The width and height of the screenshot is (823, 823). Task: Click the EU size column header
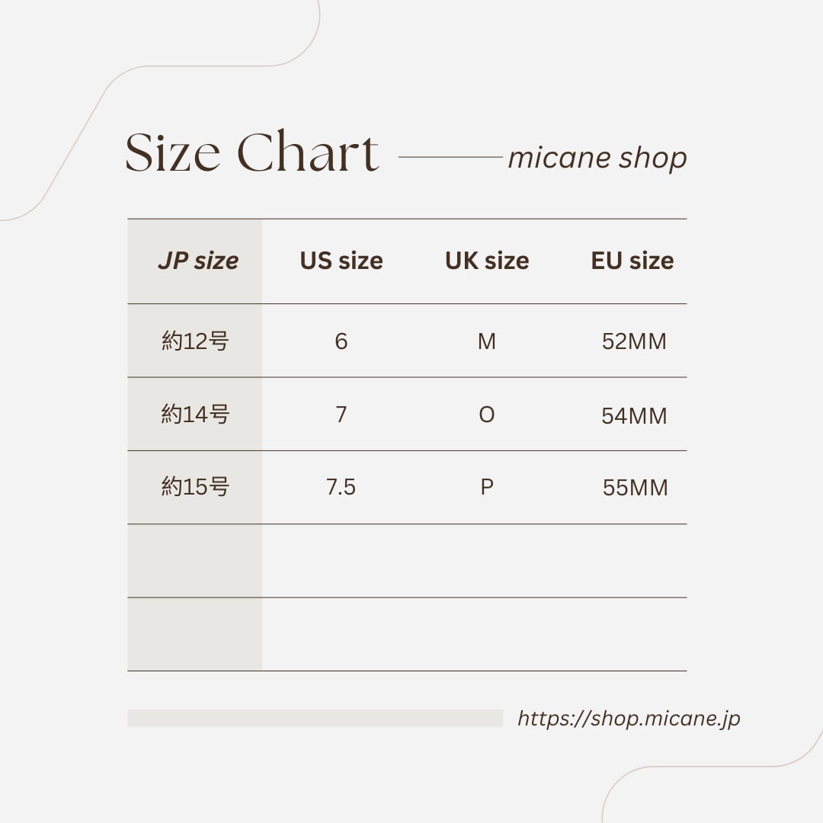[x=632, y=261]
